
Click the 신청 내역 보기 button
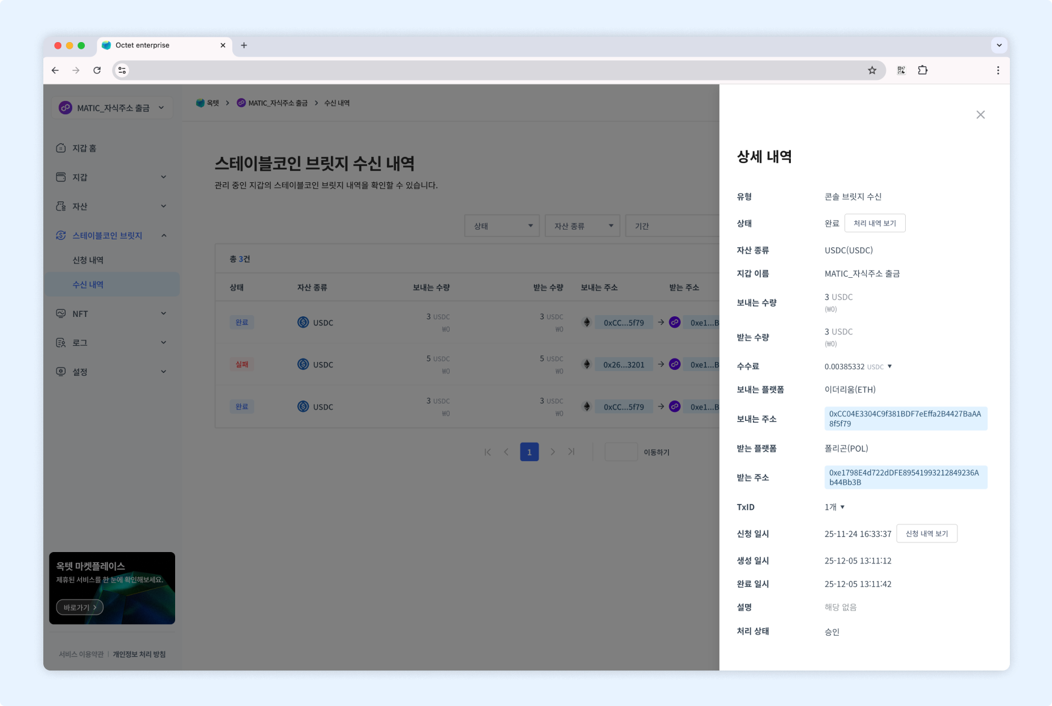927,533
